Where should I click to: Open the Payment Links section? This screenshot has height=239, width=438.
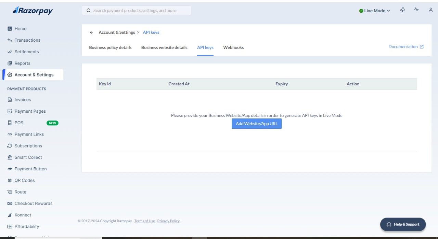point(29,134)
